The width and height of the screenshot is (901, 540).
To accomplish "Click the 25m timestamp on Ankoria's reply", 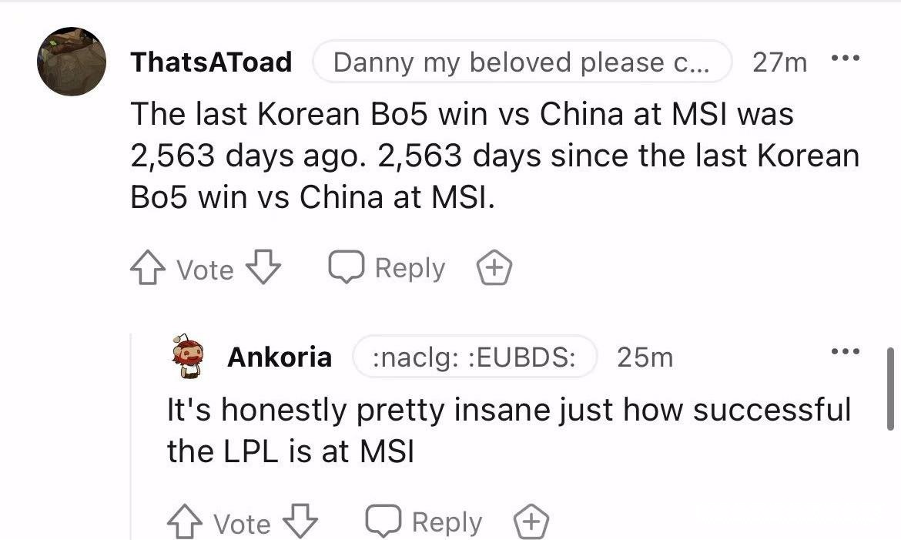I will tap(645, 357).
